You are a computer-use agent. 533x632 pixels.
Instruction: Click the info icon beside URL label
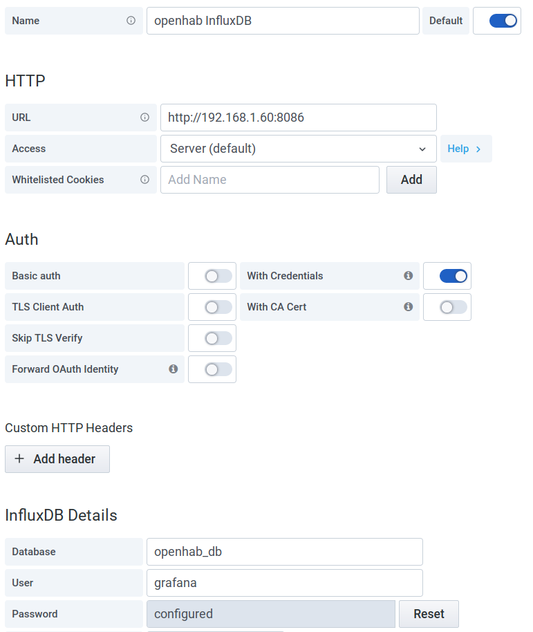(144, 118)
